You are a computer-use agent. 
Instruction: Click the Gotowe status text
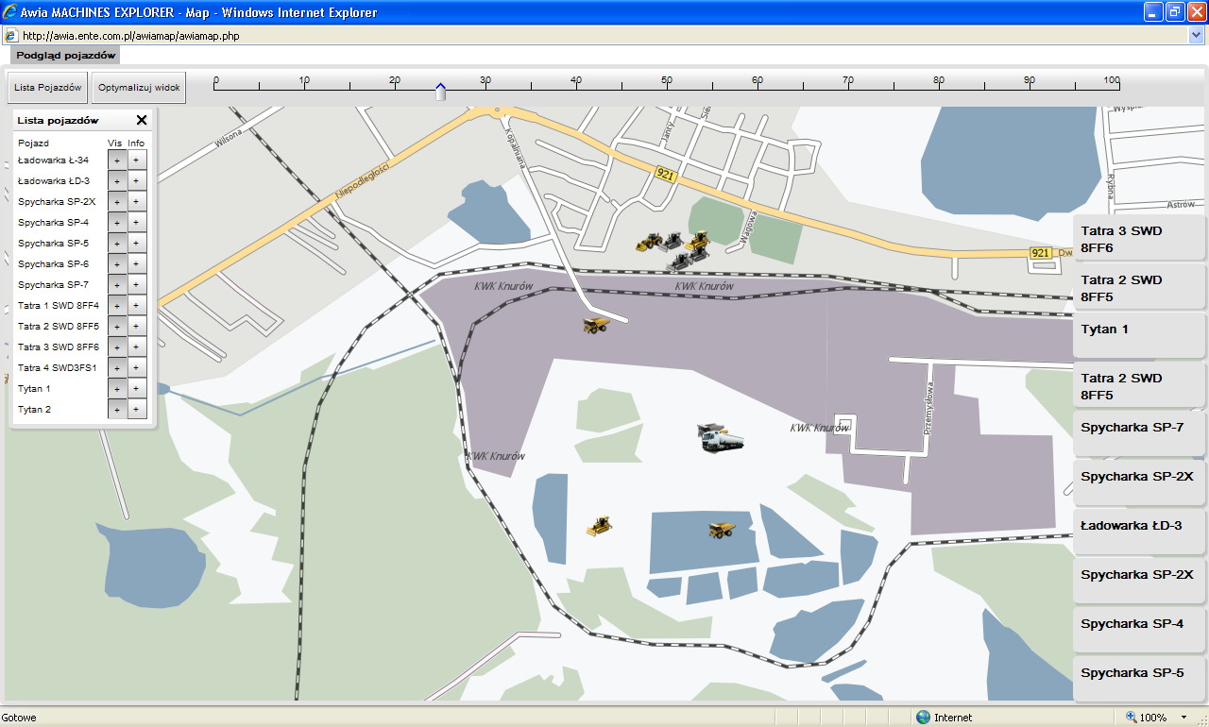coord(19,718)
